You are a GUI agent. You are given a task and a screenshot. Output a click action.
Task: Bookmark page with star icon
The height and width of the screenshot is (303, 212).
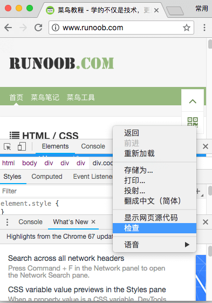click(186, 28)
